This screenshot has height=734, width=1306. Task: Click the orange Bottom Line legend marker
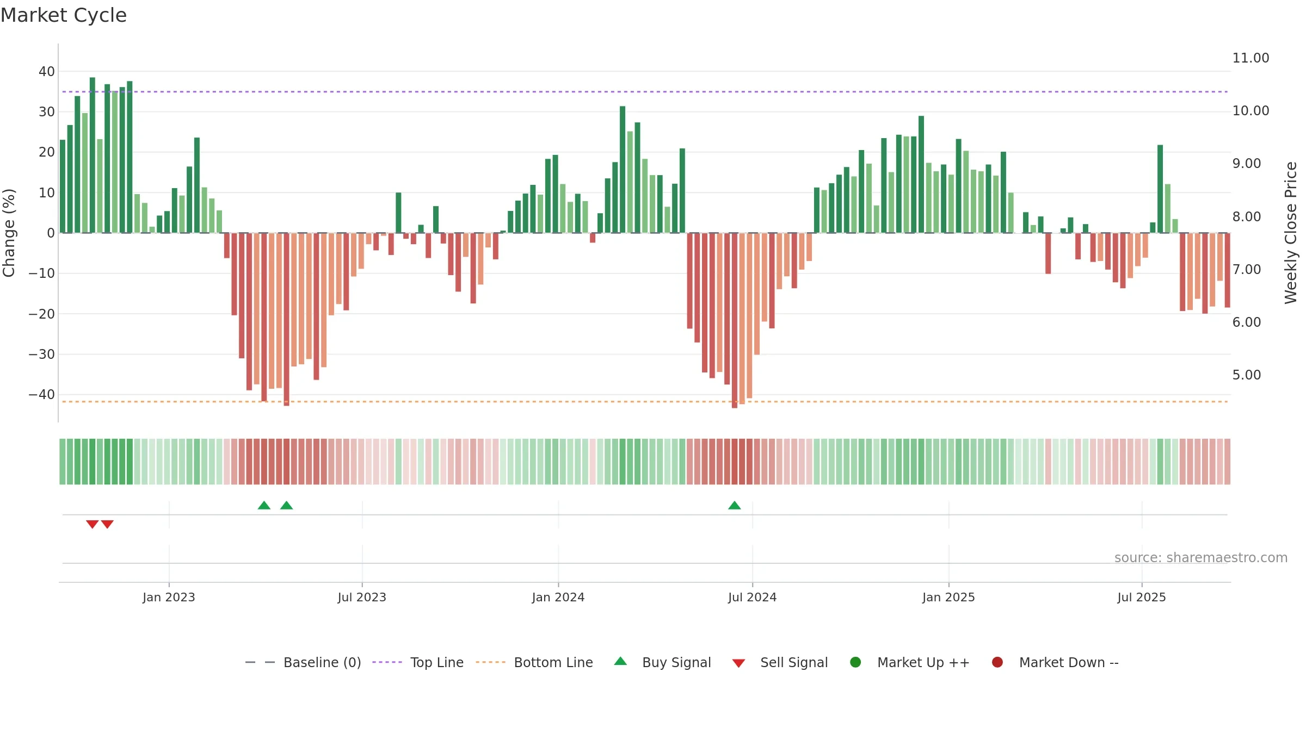point(490,662)
